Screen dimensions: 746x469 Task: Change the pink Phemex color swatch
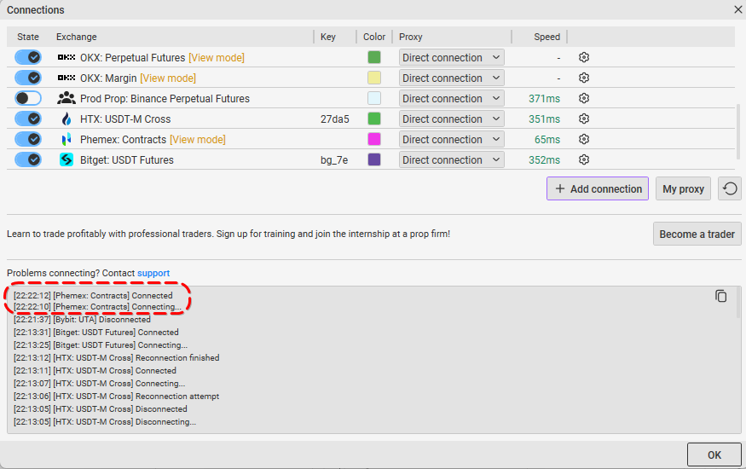(x=373, y=139)
